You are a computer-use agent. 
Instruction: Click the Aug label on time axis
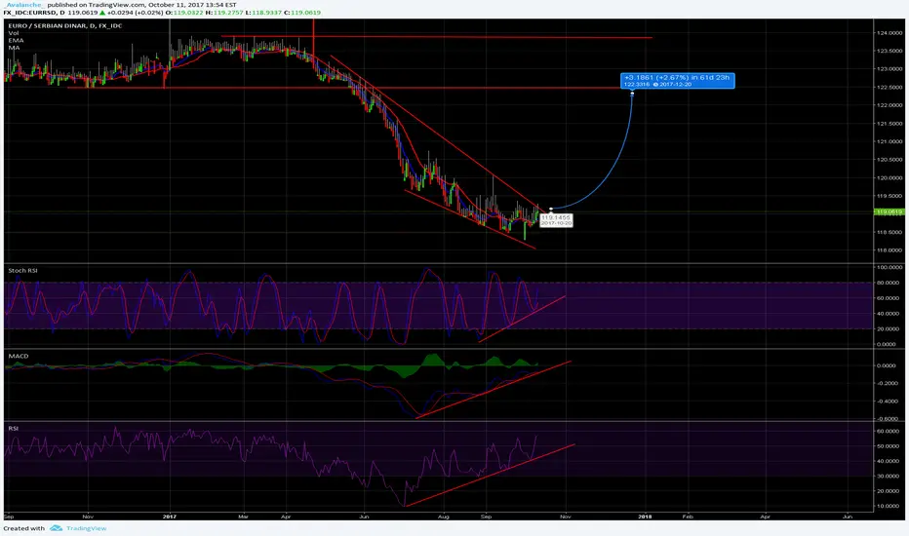[x=443, y=516]
